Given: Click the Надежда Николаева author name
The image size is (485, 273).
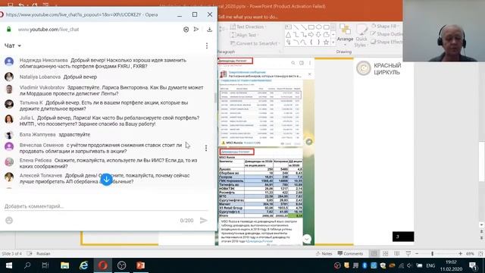Looking at the screenshot, I should [43, 60].
